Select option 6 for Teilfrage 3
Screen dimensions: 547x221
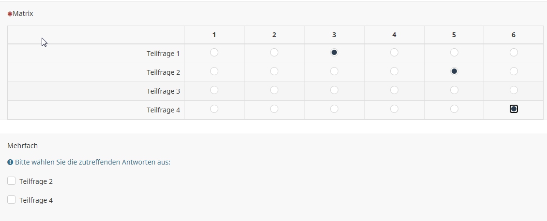click(x=514, y=90)
